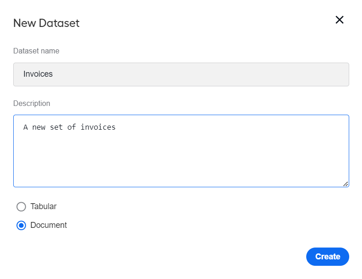362x279 pixels.
Task: Click the Description field label
Action: [32, 103]
